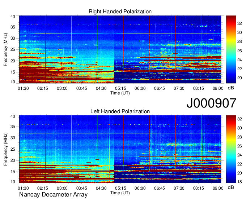Click the 'Nancay Decameter Array' caption

(x=53, y=195)
